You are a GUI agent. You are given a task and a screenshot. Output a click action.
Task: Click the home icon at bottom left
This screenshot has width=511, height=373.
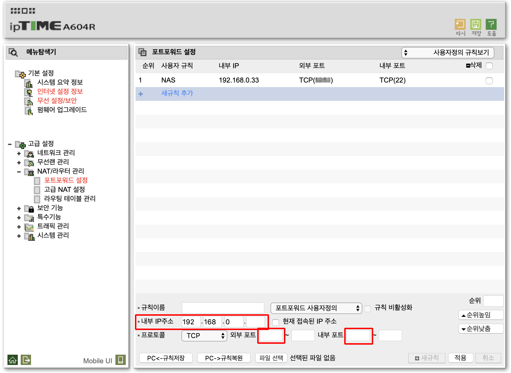(x=13, y=360)
